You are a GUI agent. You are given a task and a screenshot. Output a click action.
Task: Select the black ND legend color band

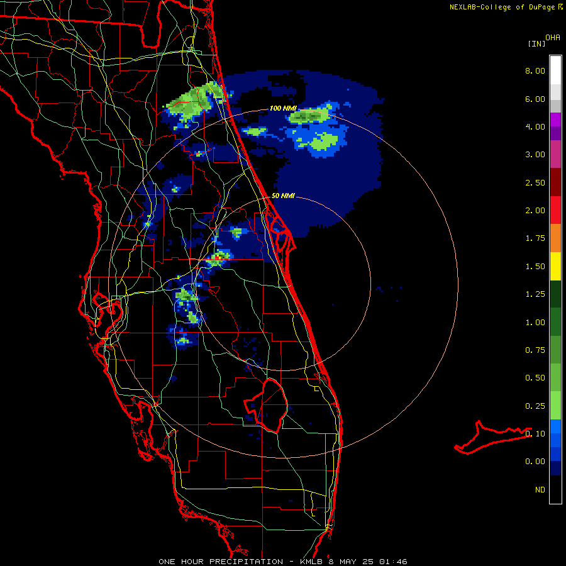(555, 489)
